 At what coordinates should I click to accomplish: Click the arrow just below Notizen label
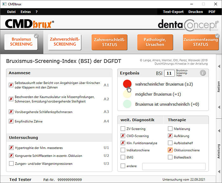(219, 107)
